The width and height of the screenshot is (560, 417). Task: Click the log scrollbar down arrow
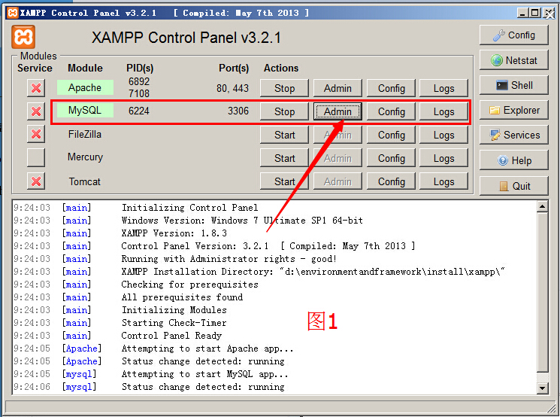coord(542,388)
